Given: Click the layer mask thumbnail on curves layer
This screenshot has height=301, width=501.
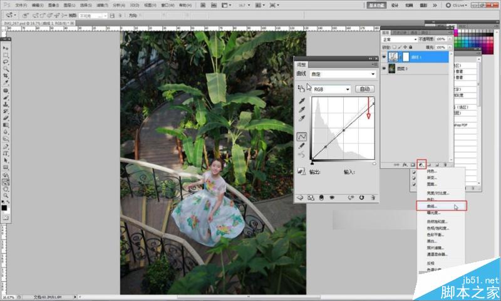Looking at the screenshot, I should [x=406, y=57].
